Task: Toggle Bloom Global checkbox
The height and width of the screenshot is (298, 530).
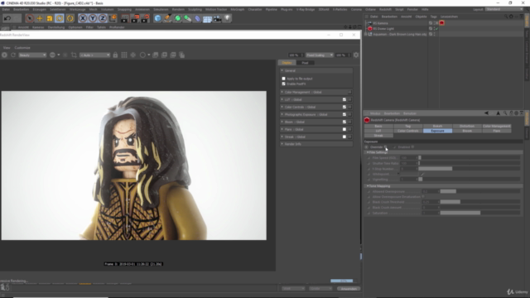Action: pos(344,122)
